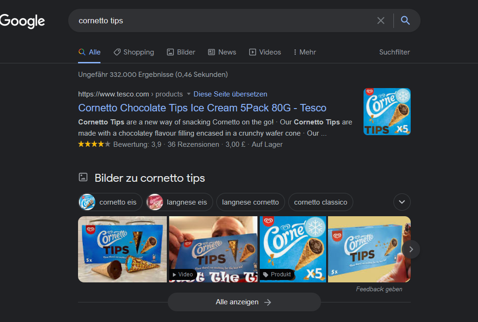Open Cornetto Chocolate Tips Tesco result

[x=202, y=108]
